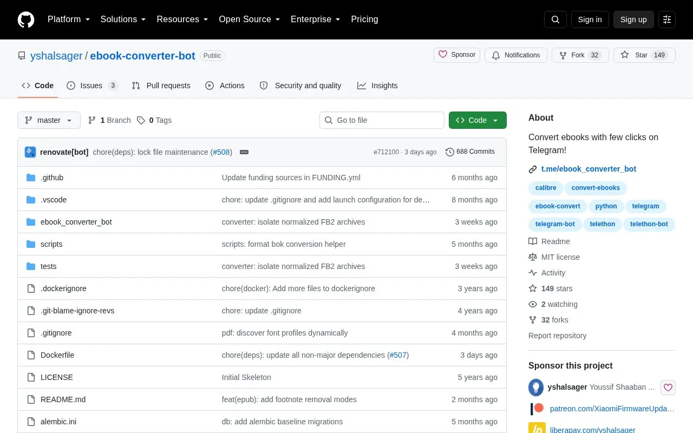
Task: Focus the Go to file search field
Action: [x=382, y=120]
